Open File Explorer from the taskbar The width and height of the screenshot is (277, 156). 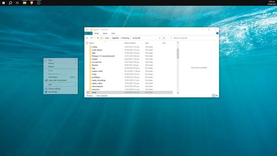(x=25, y=3)
